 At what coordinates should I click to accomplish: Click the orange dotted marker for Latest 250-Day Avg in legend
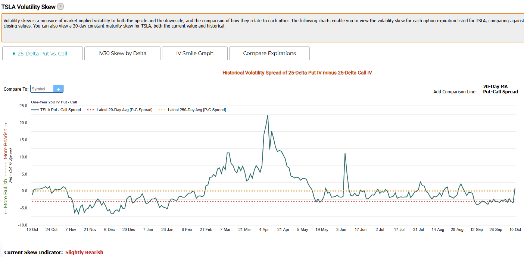click(162, 110)
